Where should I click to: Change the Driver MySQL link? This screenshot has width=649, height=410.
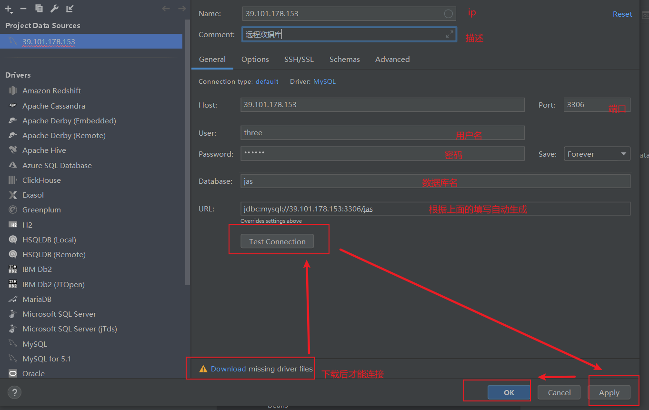coord(324,81)
